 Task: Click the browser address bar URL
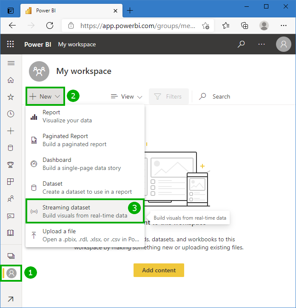coord(138,26)
